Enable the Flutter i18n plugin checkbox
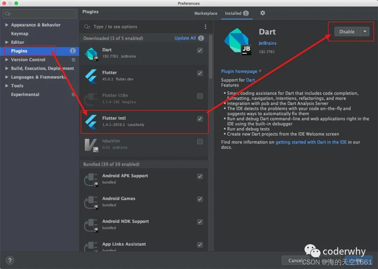 [200, 96]
